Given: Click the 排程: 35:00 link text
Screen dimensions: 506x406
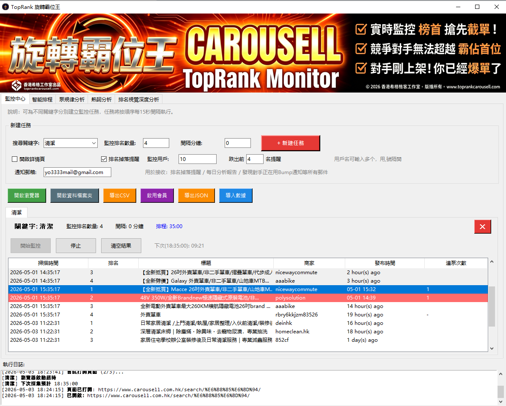Looking at the screenshot, I should point(169,226).
